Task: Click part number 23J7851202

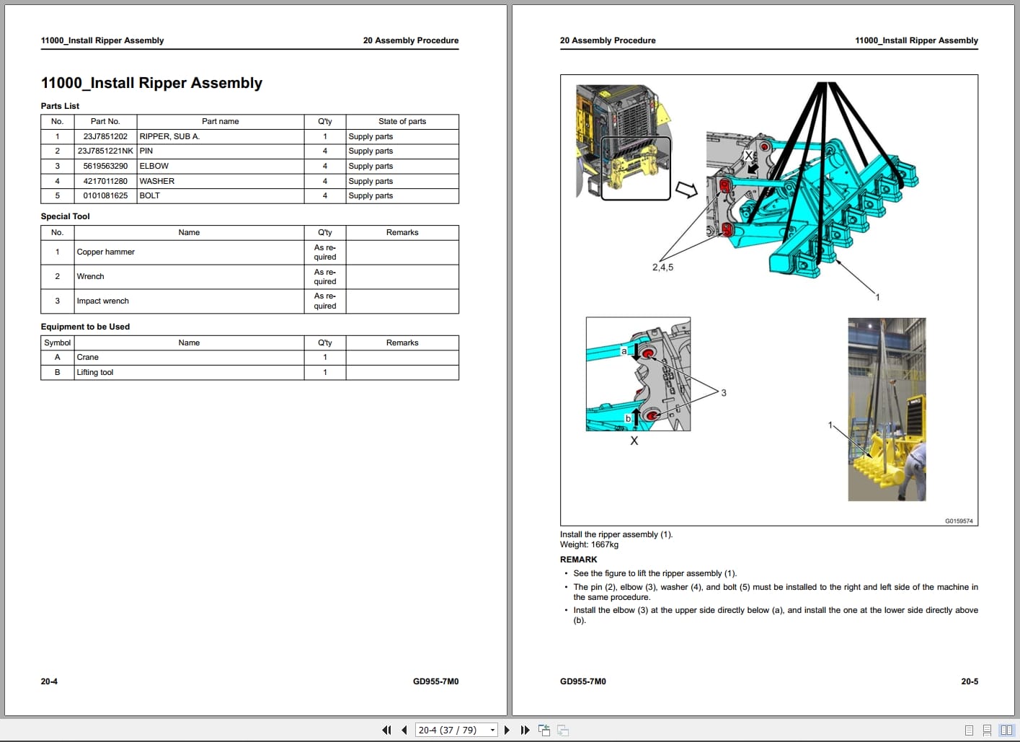Action: click(x=105, y=136)
